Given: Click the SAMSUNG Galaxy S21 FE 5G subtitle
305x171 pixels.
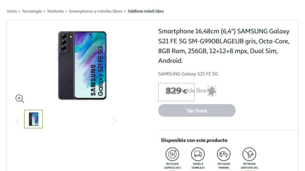Looking at the screenshot, I should 188,74.
